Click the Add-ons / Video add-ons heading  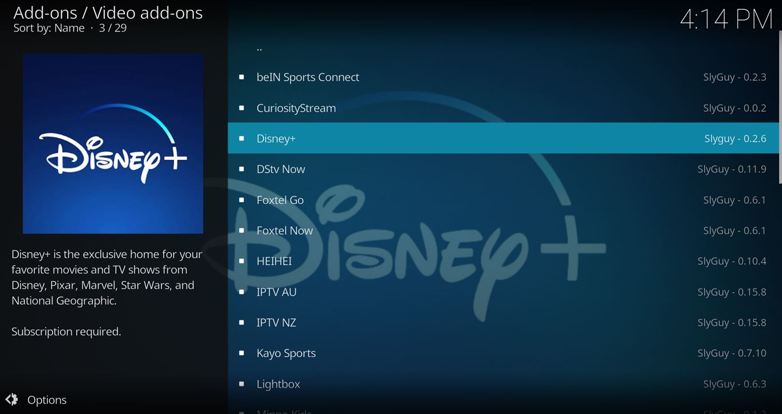click(x=108, y=13)
